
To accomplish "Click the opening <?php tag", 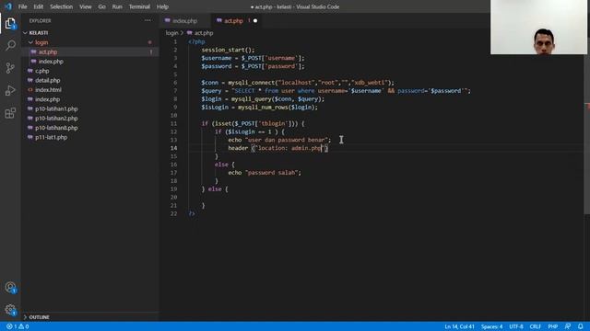I will pyautogui.click(x=196, y=41).
